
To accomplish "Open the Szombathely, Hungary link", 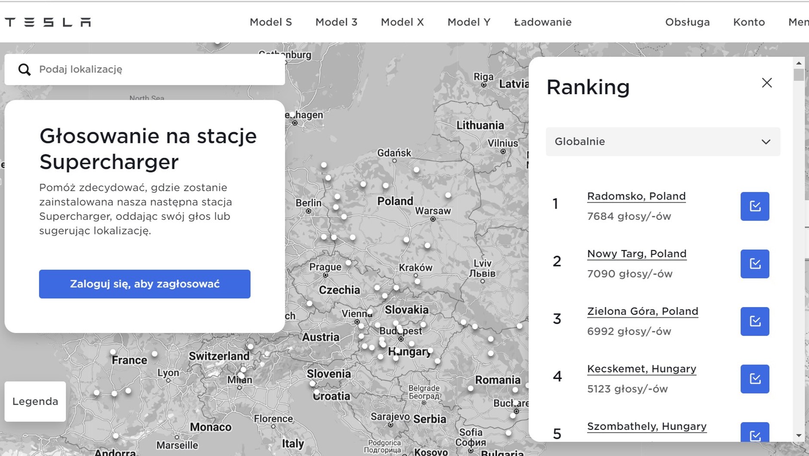I will click(647, 426).
